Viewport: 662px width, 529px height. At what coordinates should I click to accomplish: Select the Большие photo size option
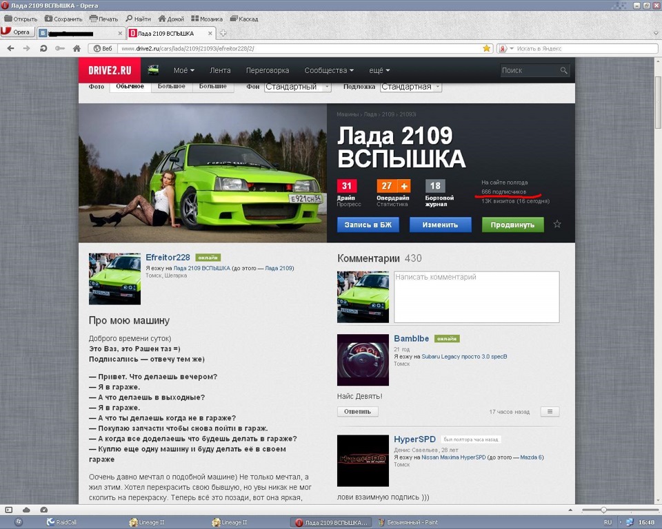click(x=213, y=87)
